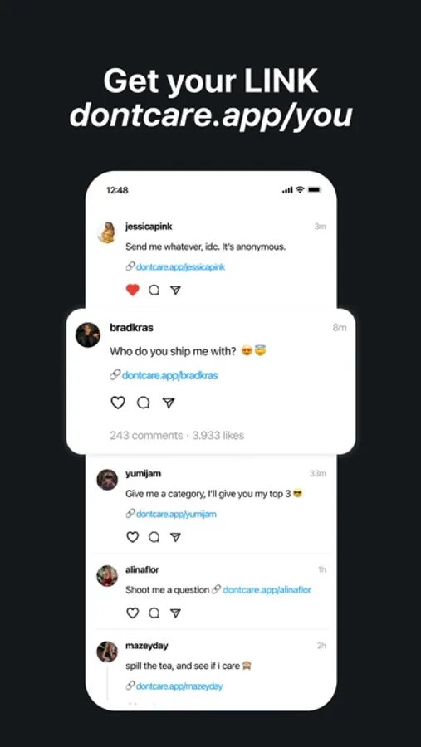
Task: View 243 comments on bradkras's post
Action: coord(146,436)
